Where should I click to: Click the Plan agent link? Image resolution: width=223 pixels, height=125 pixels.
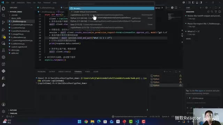click(x=199, y=91)
